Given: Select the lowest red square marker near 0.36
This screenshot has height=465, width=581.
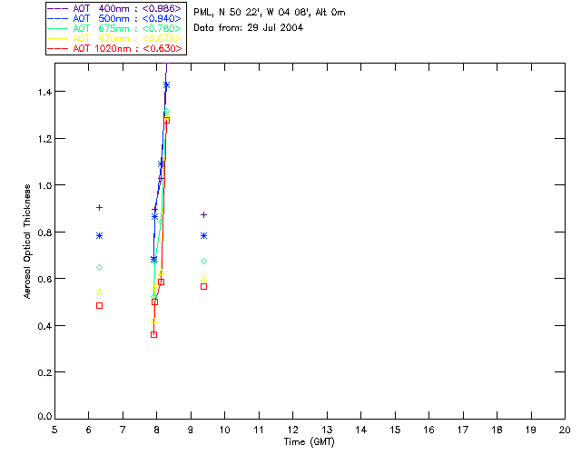Looking at the screenshot, I should pyautogui.click(x=153, y=335).
